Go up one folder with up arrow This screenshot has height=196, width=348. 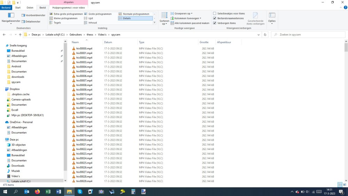tap(20, 35)
